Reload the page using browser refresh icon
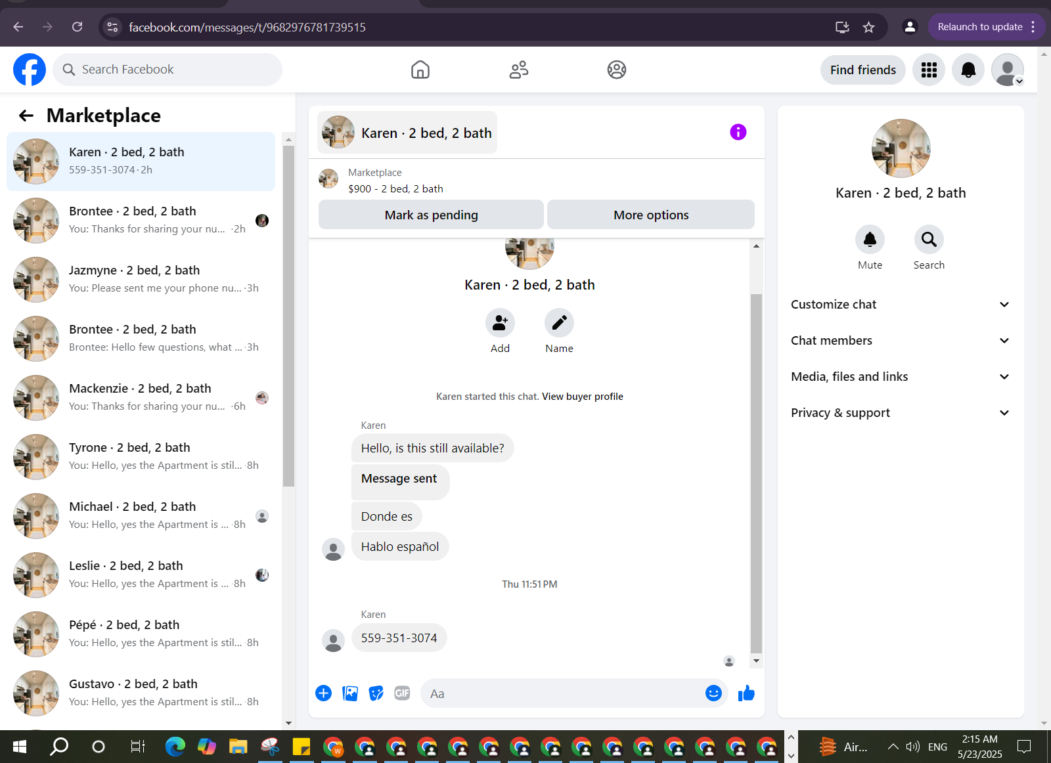 click(78, 27)
